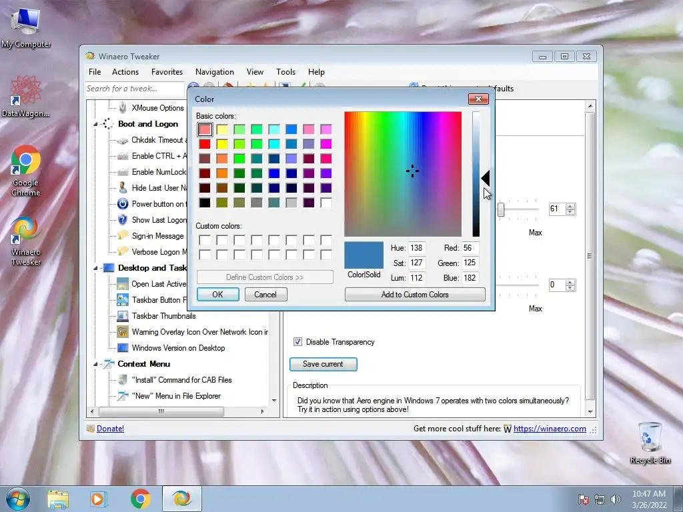Click the Windows Version on Desktop icon
683x512 pixels.
123,348
